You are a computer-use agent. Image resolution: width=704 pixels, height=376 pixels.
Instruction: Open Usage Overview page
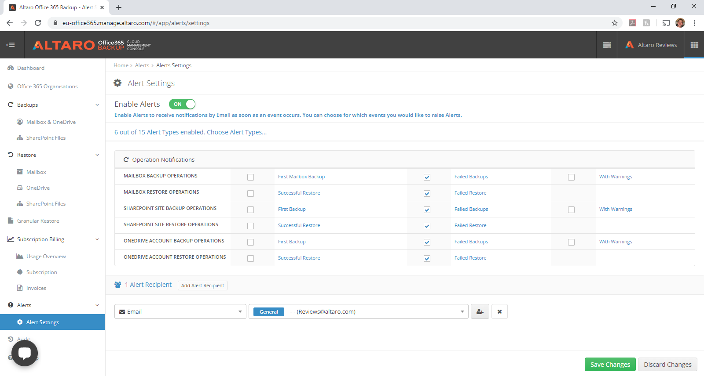pyautogui.click(x=46, y=257)
